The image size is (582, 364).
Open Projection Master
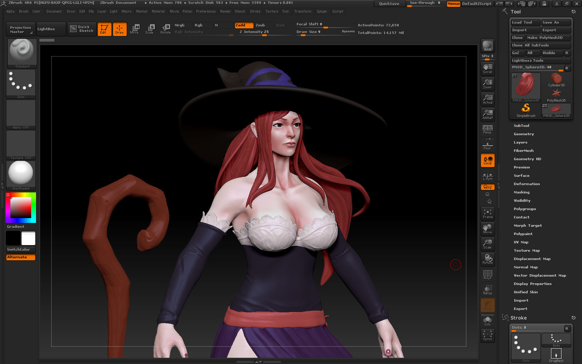[21, 29]
